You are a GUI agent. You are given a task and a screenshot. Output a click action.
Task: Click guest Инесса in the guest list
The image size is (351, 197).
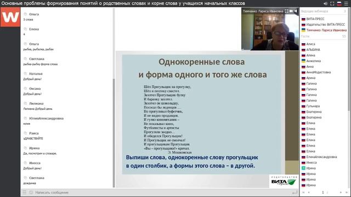(x=312, y=163)
